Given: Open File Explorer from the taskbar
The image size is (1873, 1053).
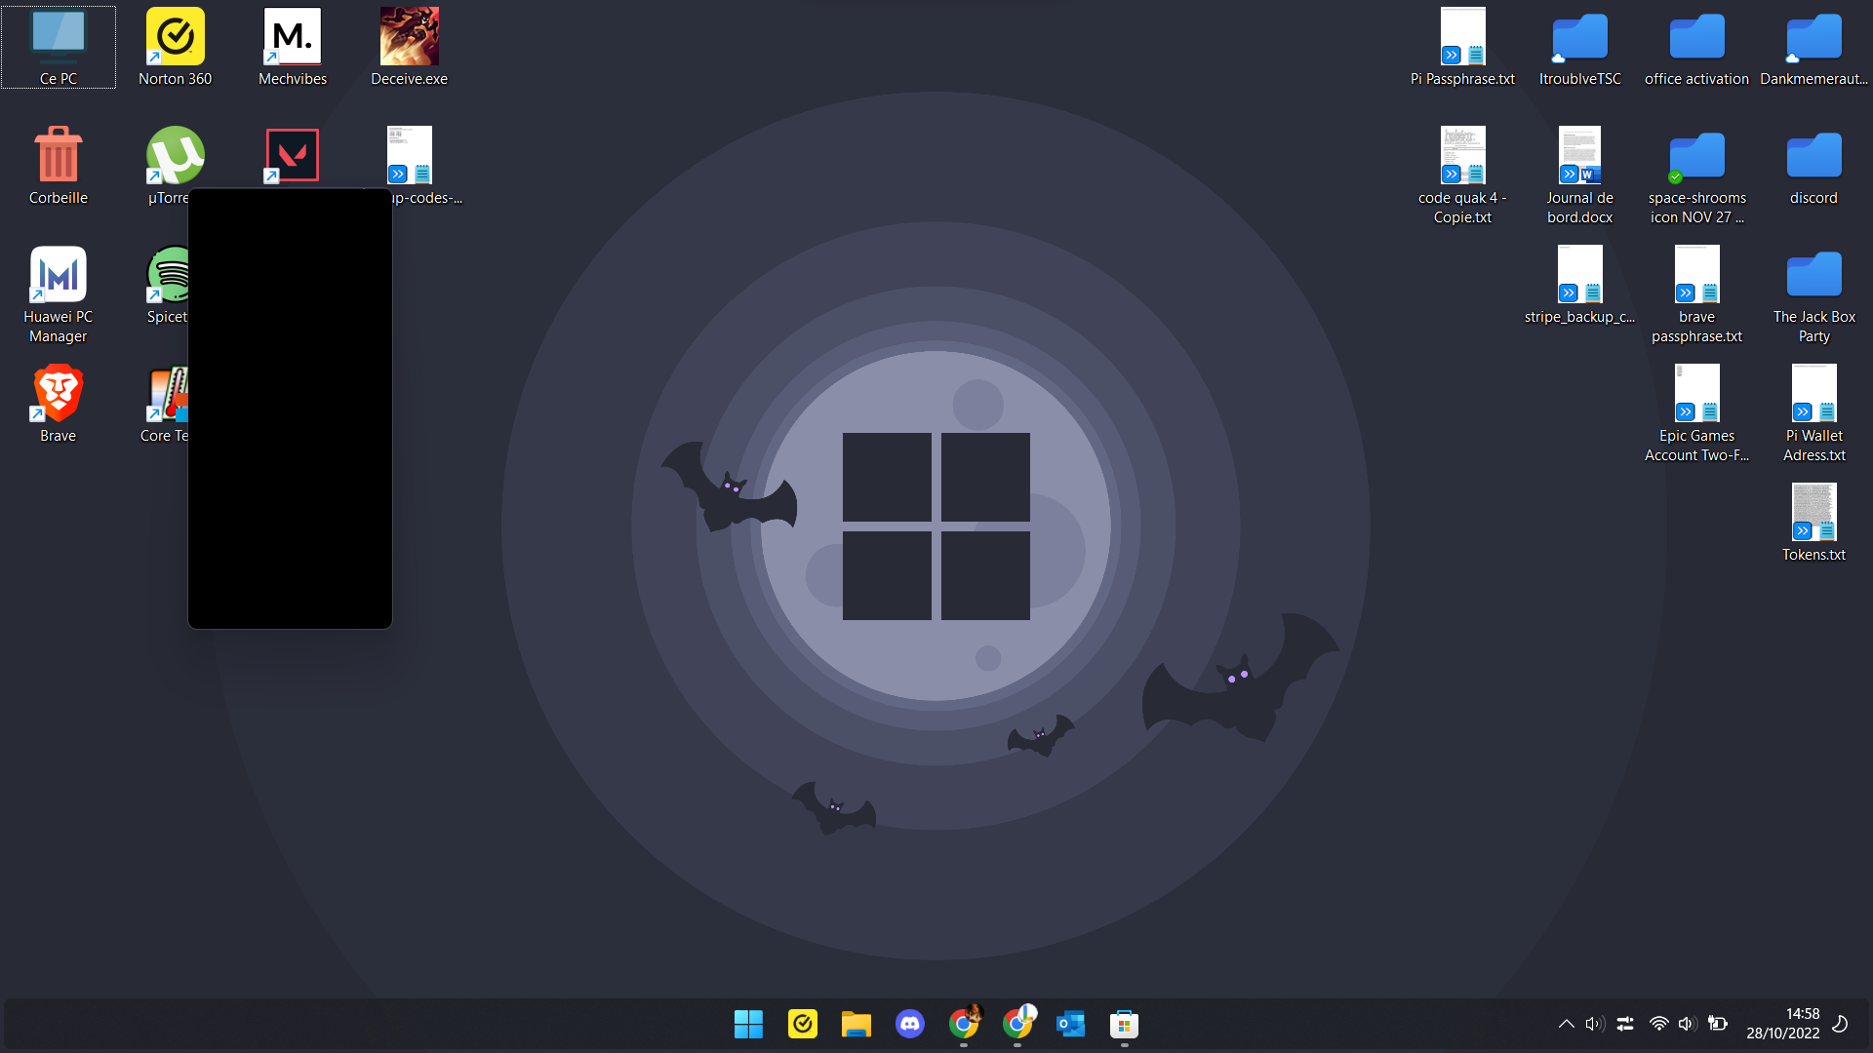Looking at the screenshot, I should click(857, 1024).
